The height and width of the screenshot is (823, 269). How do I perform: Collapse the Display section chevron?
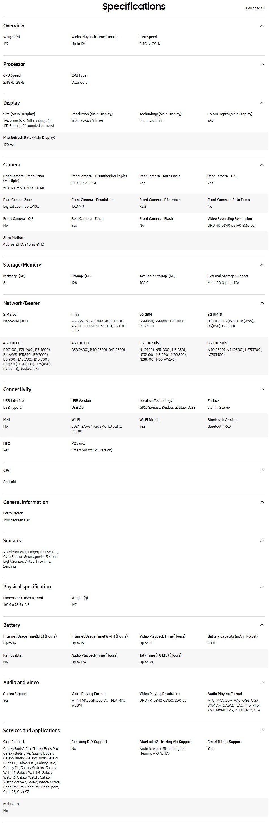262,103
